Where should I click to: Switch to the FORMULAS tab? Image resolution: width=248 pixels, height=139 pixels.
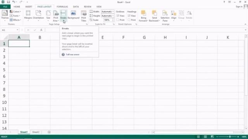tap(62, 7)
